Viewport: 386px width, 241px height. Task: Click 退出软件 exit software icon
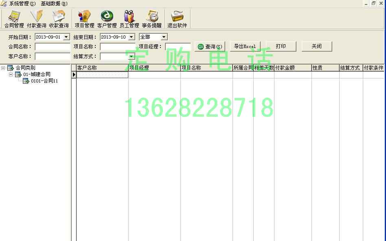point(177,19)
